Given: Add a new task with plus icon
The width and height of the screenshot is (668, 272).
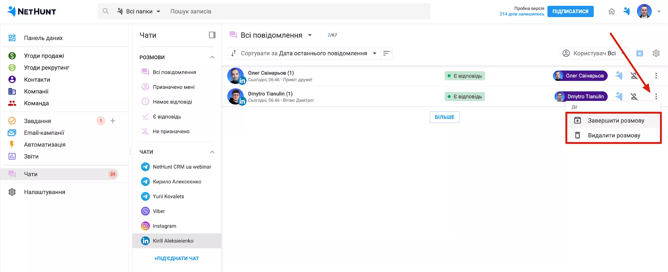Looking at the screenshot, I should point(113,121).
